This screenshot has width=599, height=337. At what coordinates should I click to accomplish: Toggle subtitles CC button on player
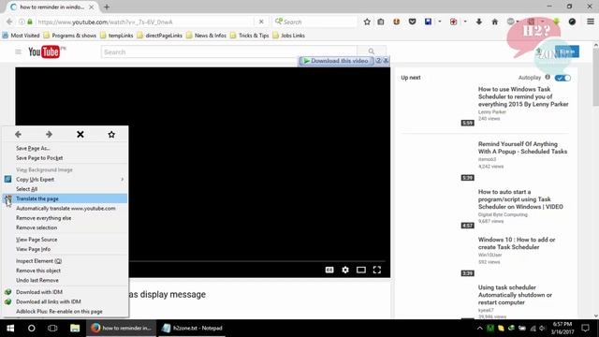coord(329,270)
